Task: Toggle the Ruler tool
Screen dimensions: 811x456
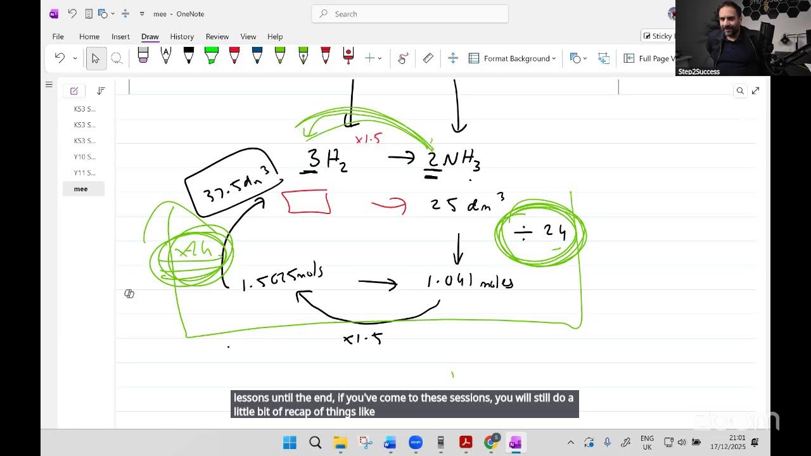Action: pyautogui.click(x=428, y=58)
